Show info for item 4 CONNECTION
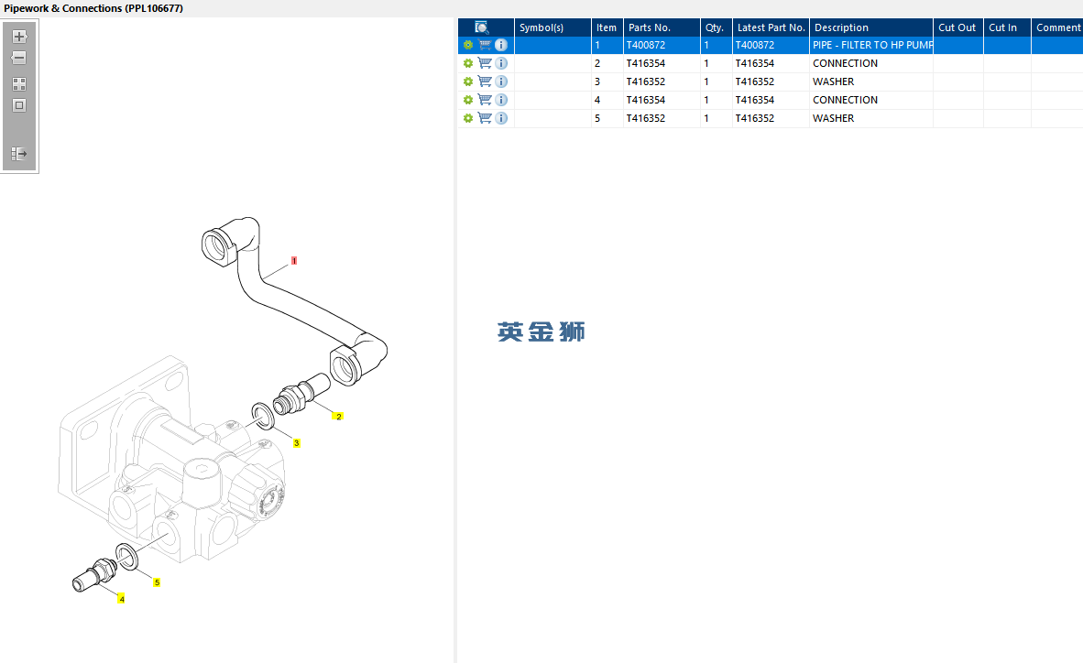The height and width of the screenshot is (663, 1083). coord(501,100)
